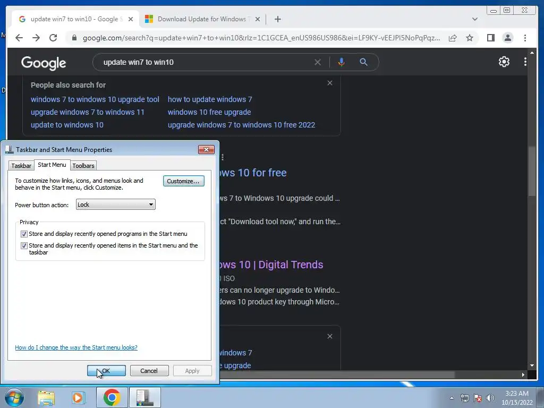Viewport: 544px width, 408px height.
Task: Close the Taskbar and Start Menu Properties dialog
Action: click(x=206, y=149)
